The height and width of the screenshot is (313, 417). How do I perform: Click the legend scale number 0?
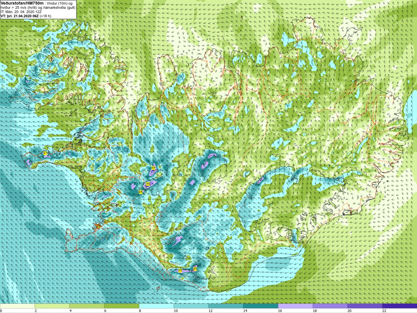(1, 311)
